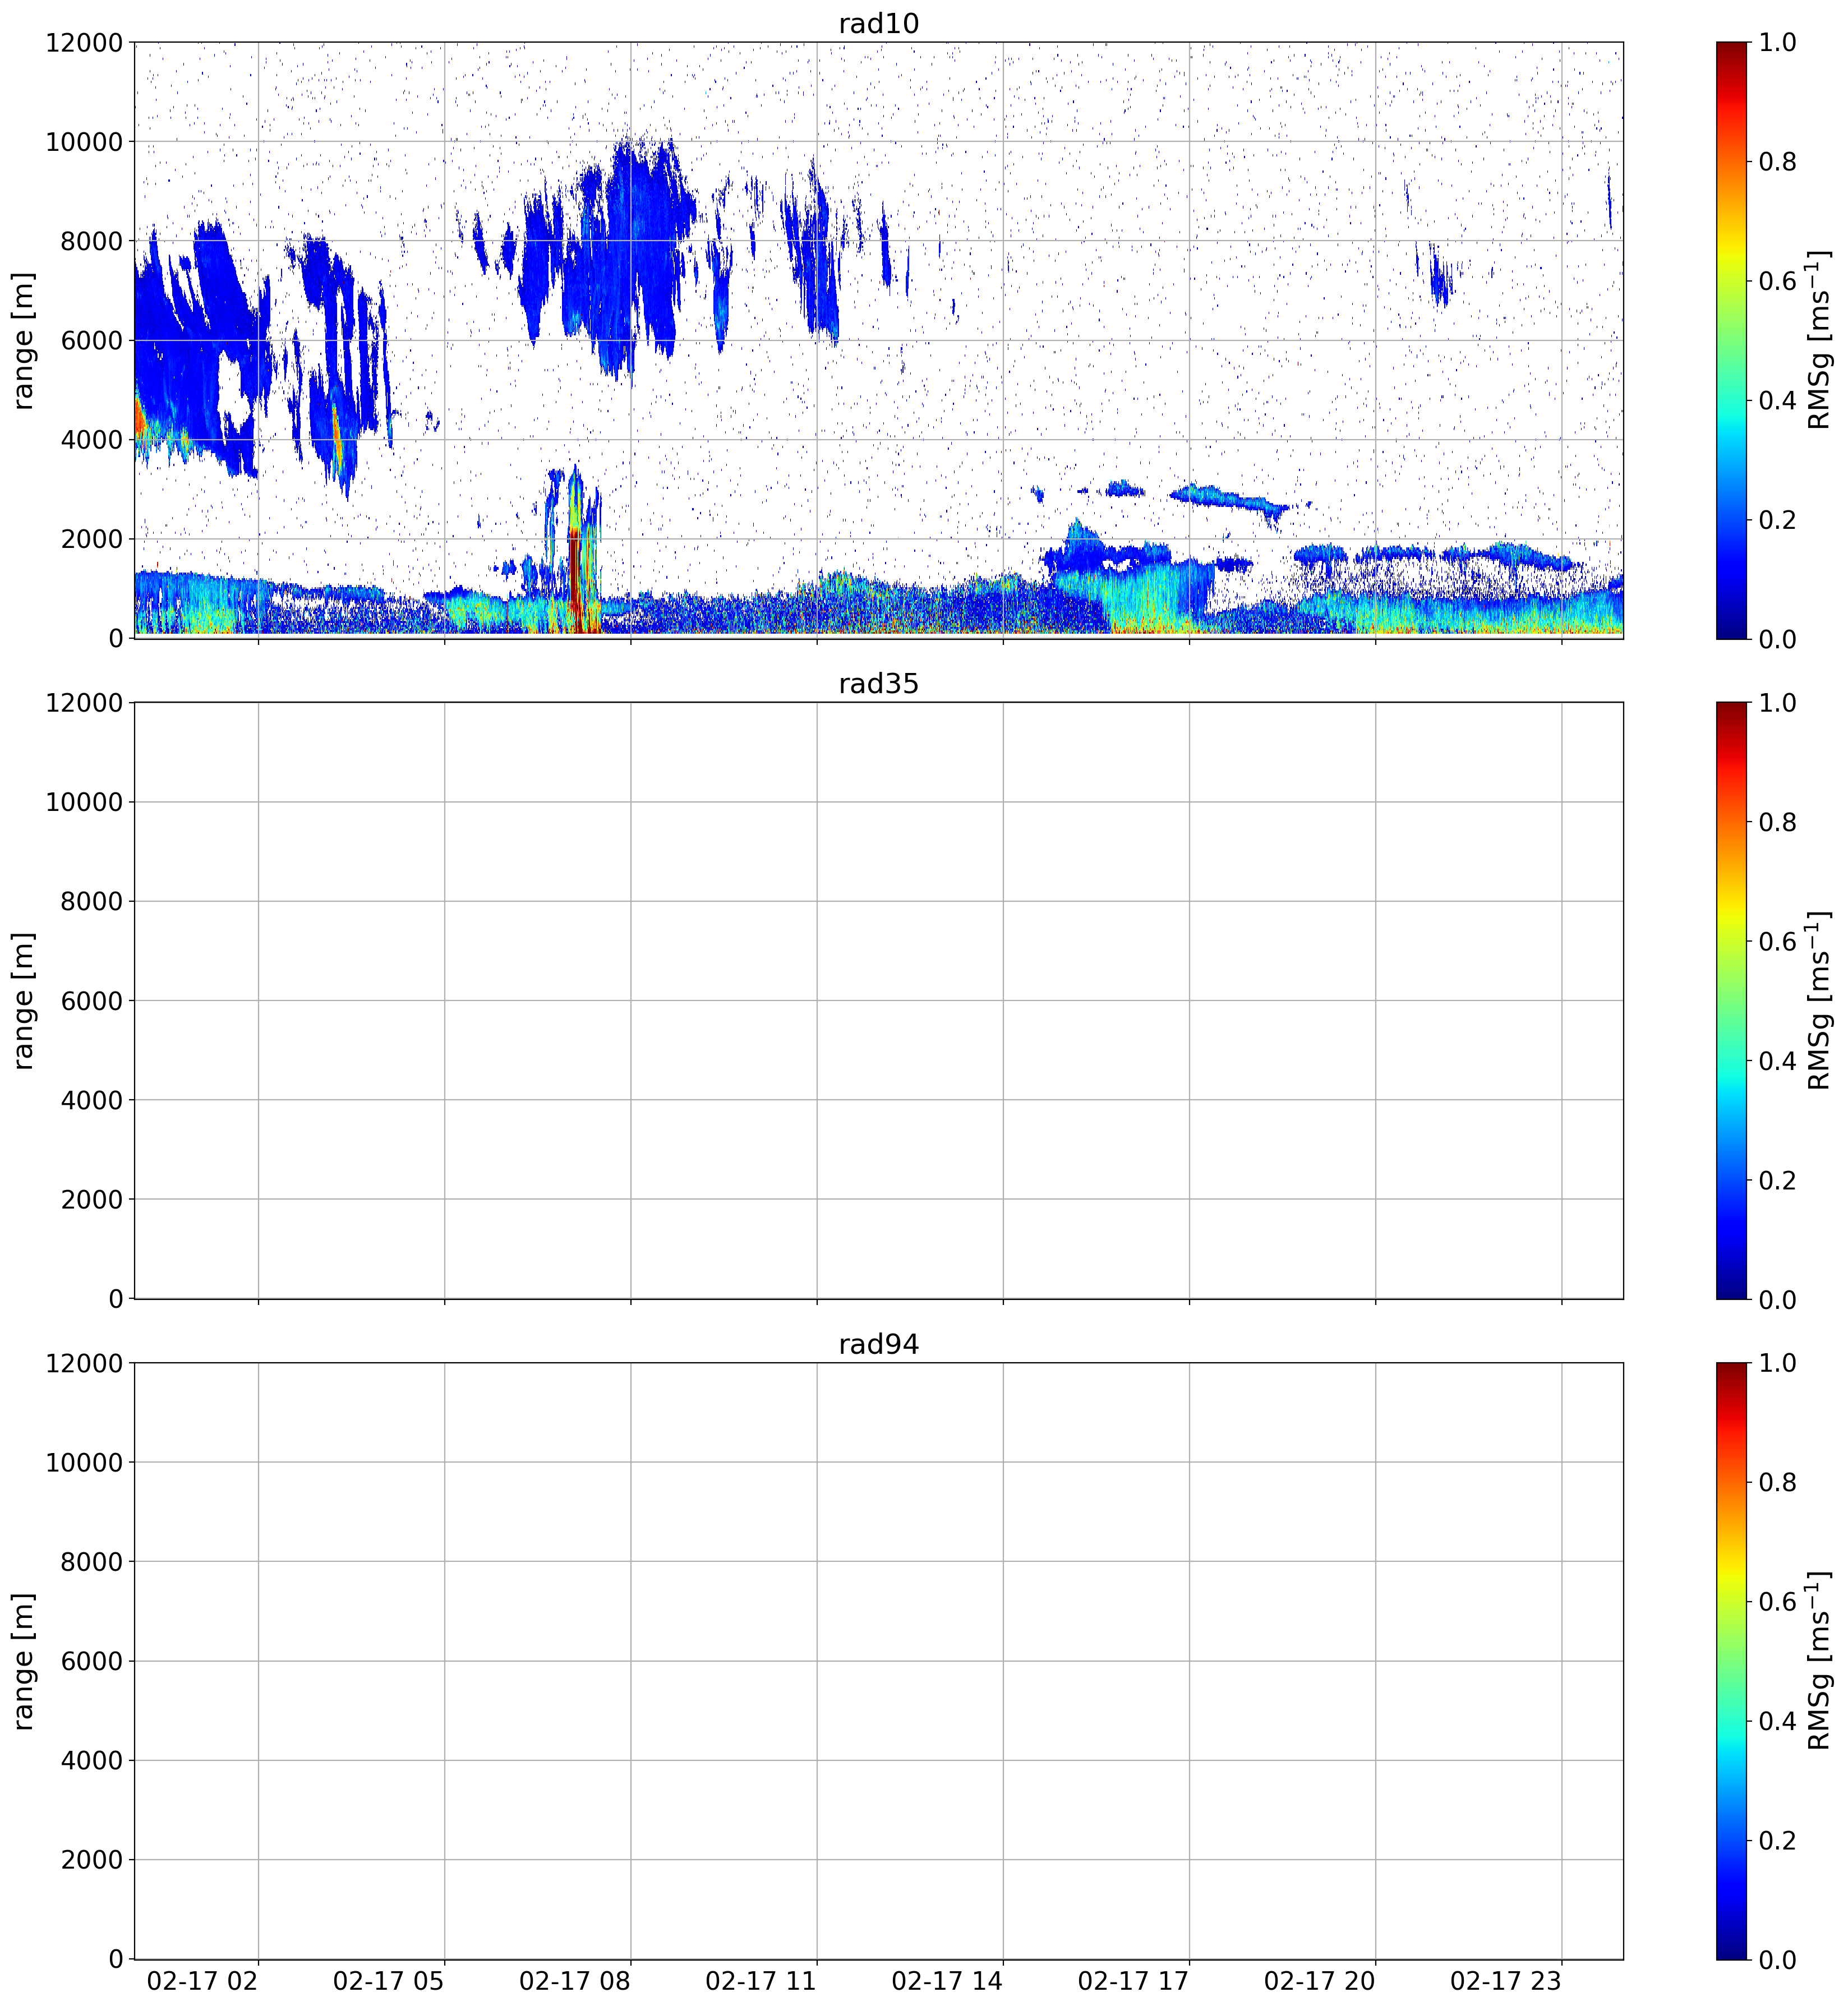Image resolution: width=1848 pixels, height=2006 pixels.
Task: Click the 8000 tick on rad10 y-axis
Action: click(92, 241)
